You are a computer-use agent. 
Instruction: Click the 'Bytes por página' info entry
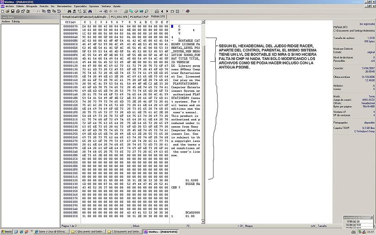coord(354,106)
